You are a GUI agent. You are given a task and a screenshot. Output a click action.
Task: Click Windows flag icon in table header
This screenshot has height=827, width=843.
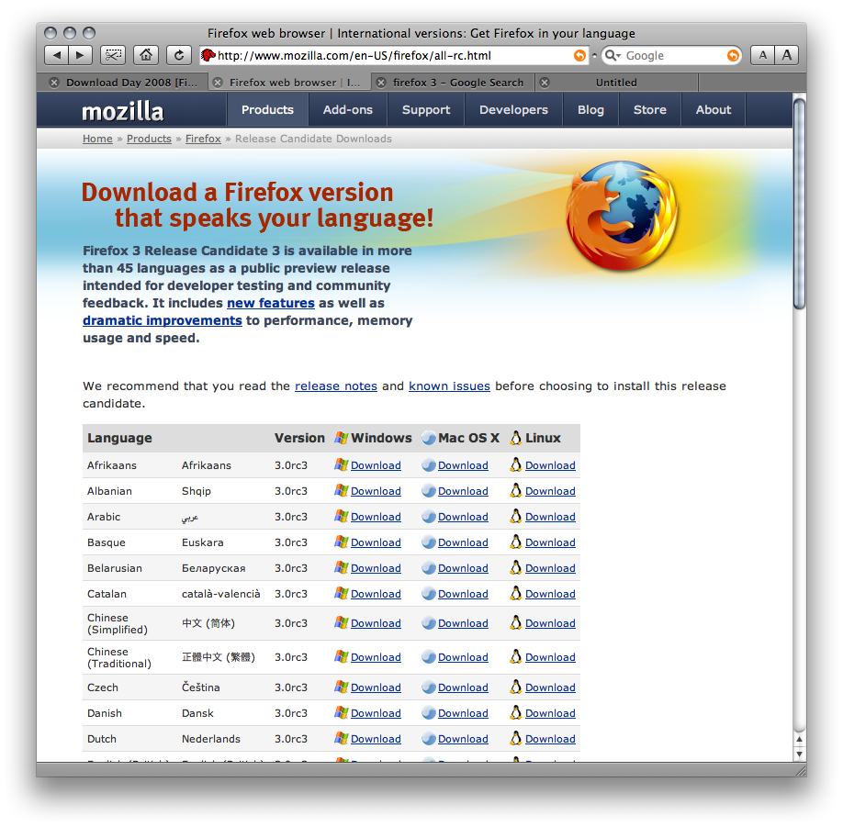click(x=341, y=438)
